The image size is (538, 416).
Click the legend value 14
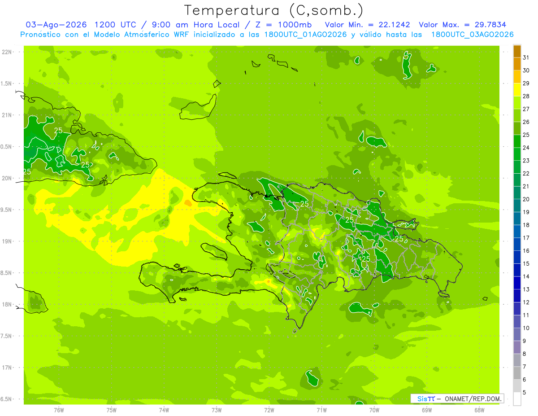point(527,276)
